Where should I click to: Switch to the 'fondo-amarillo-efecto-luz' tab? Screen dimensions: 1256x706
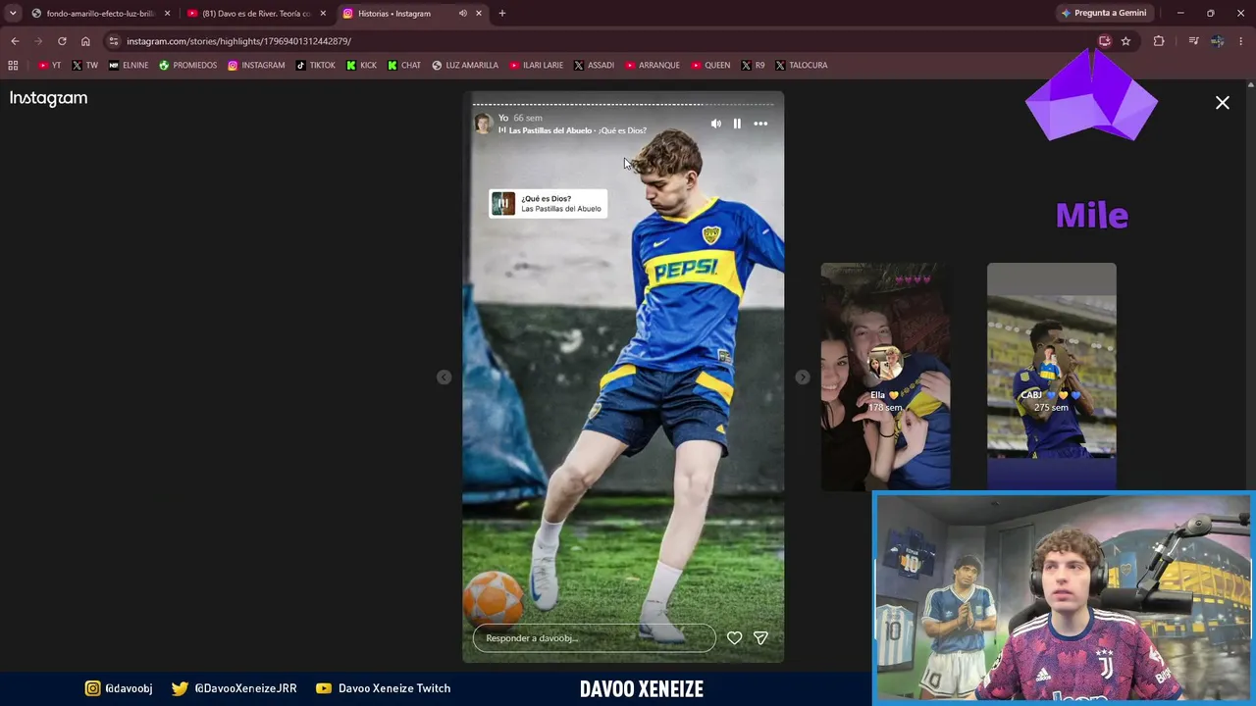coord(100,14)
